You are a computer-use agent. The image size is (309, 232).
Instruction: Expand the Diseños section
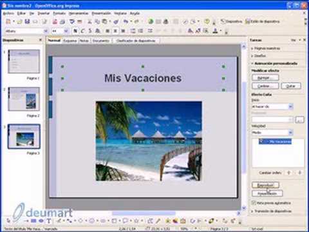tap(258, 56)
